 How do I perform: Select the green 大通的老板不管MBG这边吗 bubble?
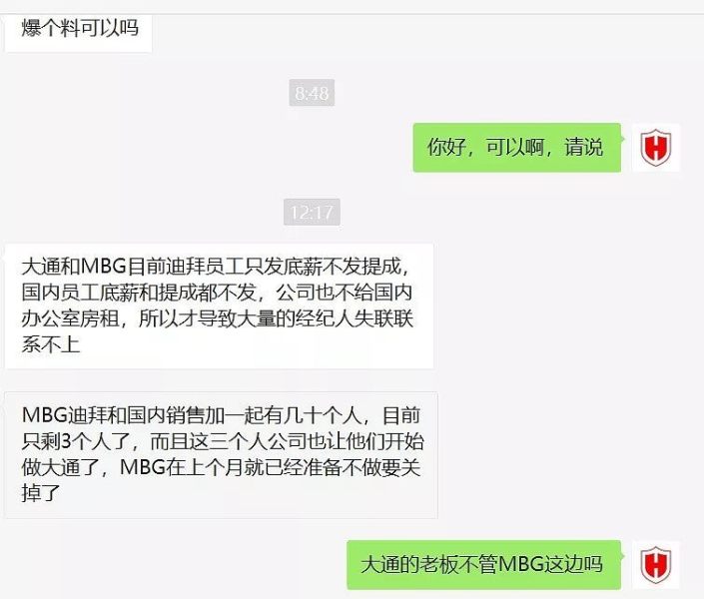point(484,565)
